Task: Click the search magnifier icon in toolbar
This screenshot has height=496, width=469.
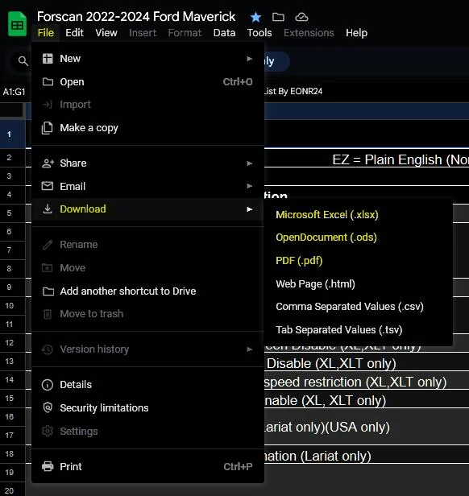Action: click(x=23, y=60)
